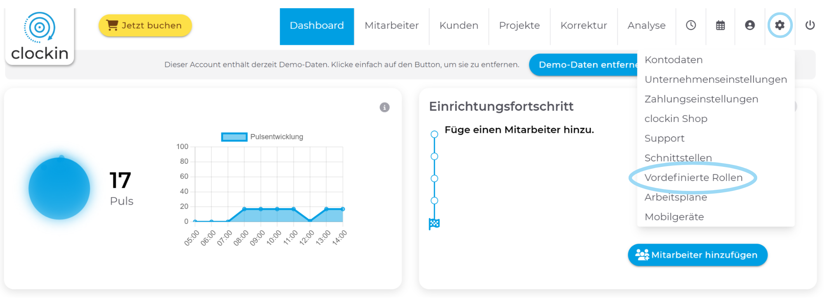827x304 pixels.
Task: Click the blue pulse circle
Action: click(x=59, y=189)
